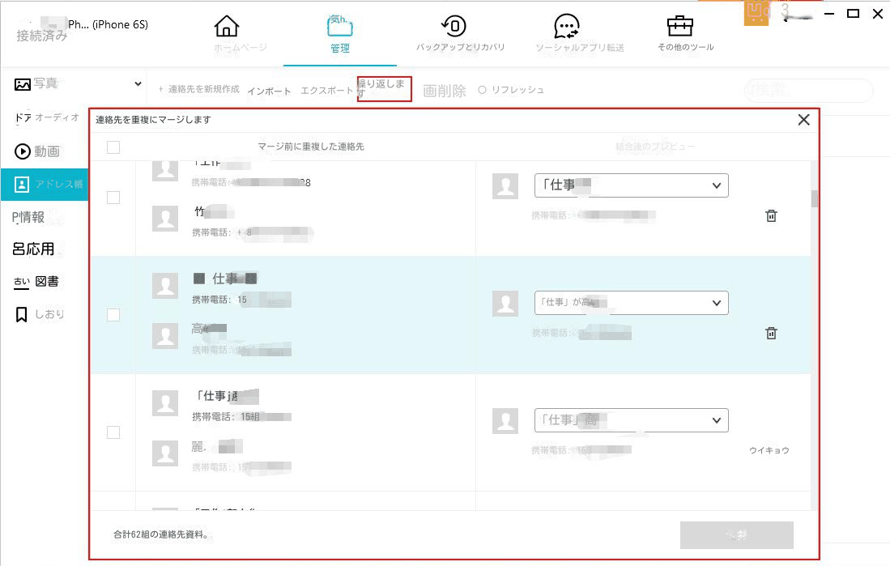Expand the 写真 category chevron
Viewport: 890px width, 566px height.
point(138,83)
